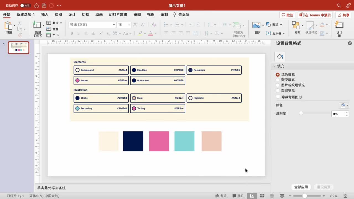
Task: Enable the 隐藏背景图形 checkbox
Action: coord(277,97)
